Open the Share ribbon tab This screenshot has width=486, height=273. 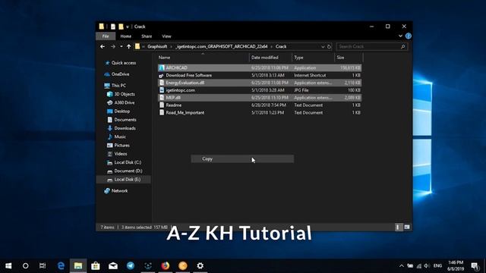click(x=147, y=36)
